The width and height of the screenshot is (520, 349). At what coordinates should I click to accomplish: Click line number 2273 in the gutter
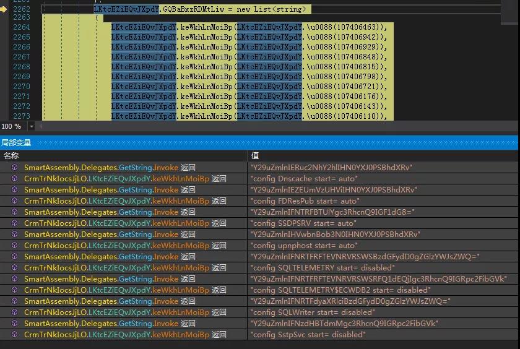tap(21, 116)
